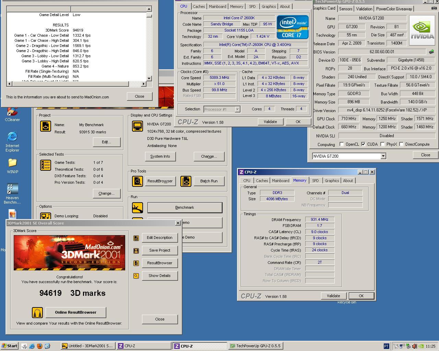The height and width of the screenshot is (351, 439).
Task: Switch to the Caches tab in top CPU-Z
Action: pyautogui.click(x=199, y=7)
